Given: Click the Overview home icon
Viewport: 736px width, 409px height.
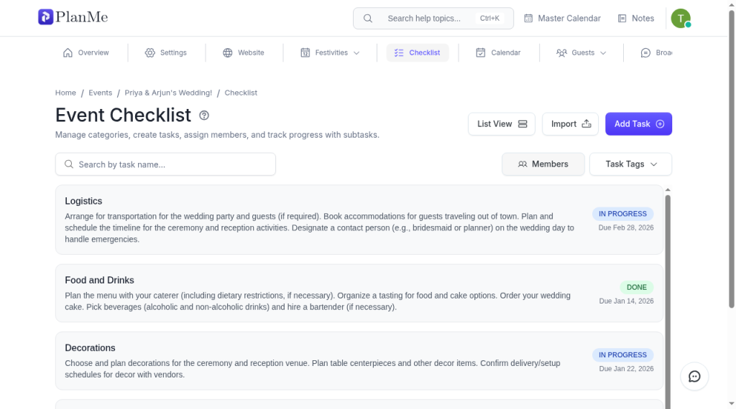Looking at the screenshot, I should click(68, 52).
